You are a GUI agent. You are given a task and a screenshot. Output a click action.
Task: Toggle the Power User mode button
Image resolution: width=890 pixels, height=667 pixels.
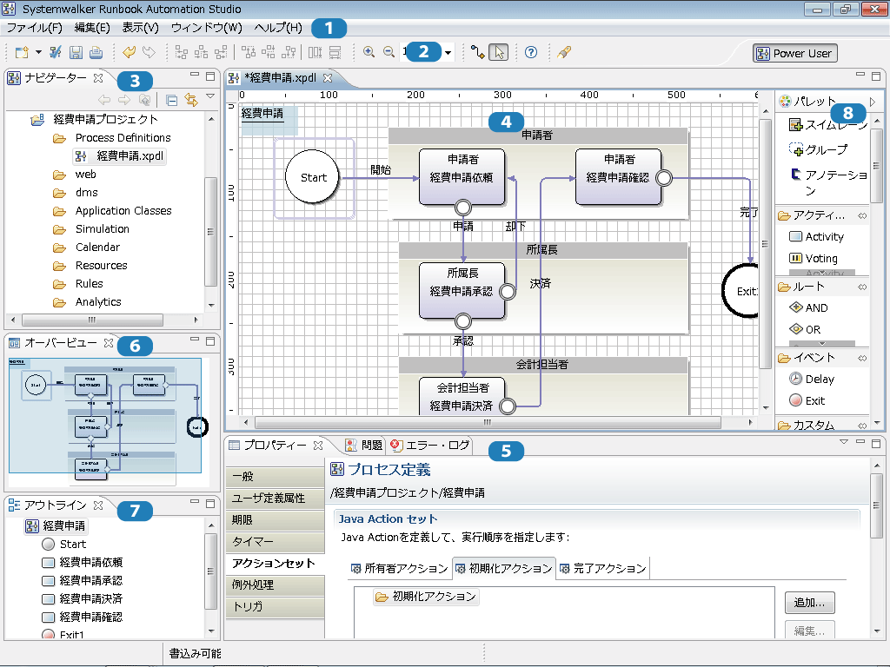click(x=795, y=53)
